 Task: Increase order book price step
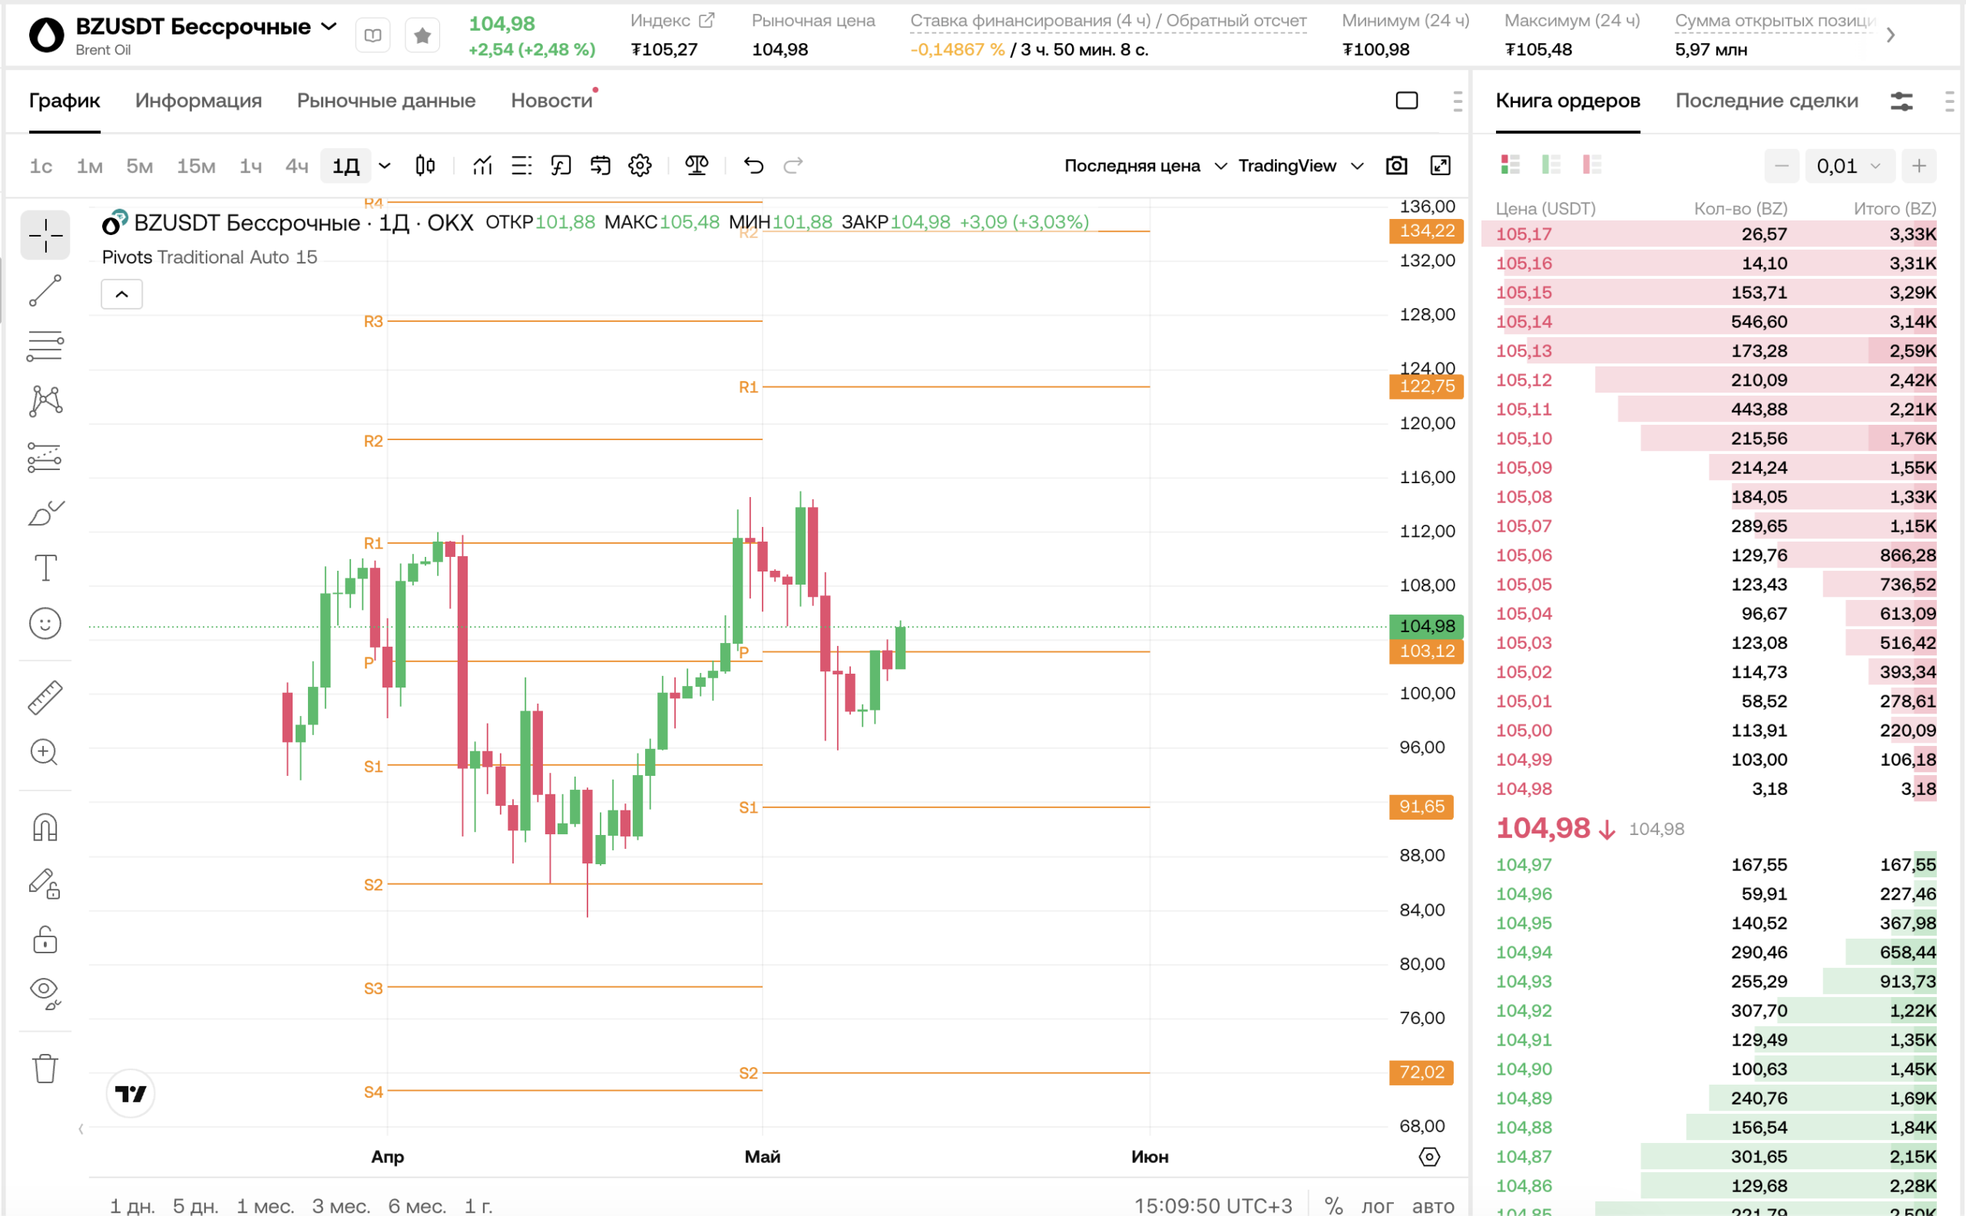[x=1919, y=167]
